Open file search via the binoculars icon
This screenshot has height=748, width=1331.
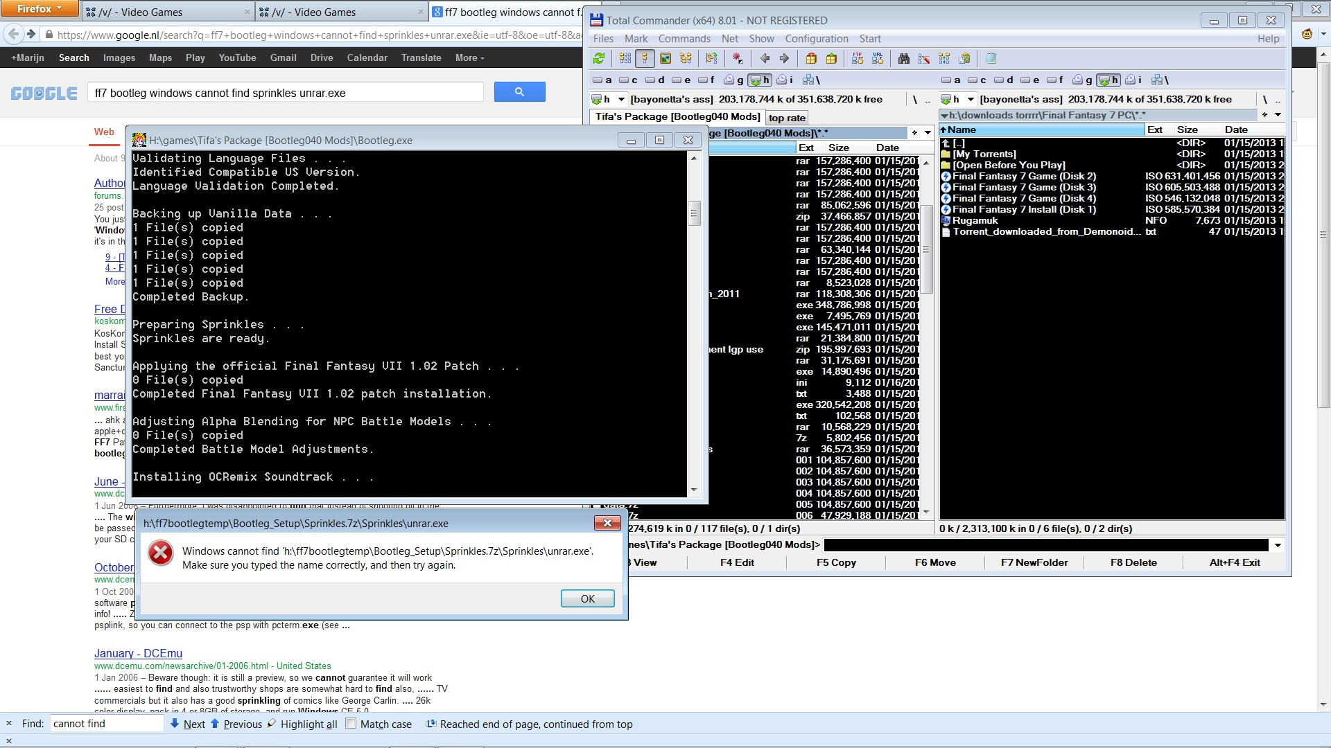(x=904, y=59)
